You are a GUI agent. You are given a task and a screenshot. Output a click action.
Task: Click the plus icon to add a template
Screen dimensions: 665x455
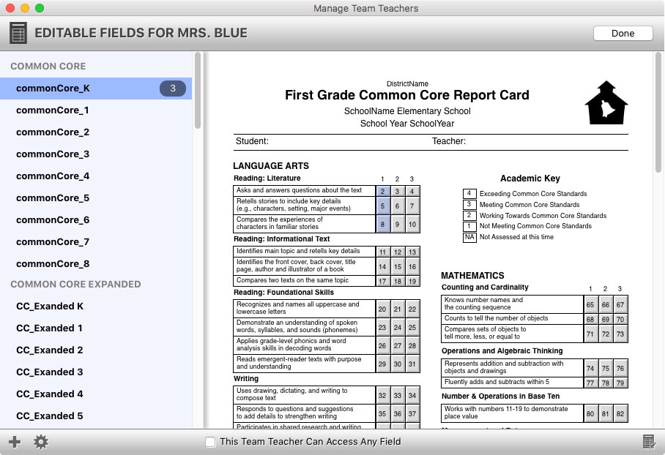tap(15, 442)
